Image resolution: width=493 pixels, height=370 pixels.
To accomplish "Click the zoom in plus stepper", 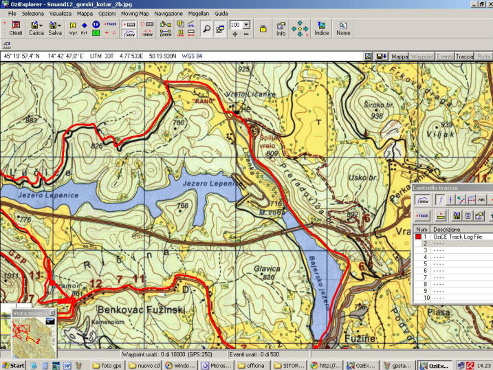I will click(235, 33).
